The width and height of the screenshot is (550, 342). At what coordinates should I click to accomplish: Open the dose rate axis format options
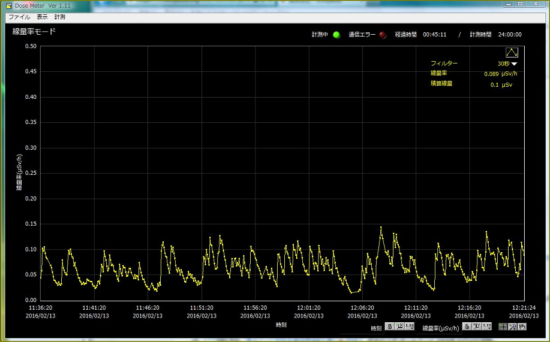click(x=487, y=326)
